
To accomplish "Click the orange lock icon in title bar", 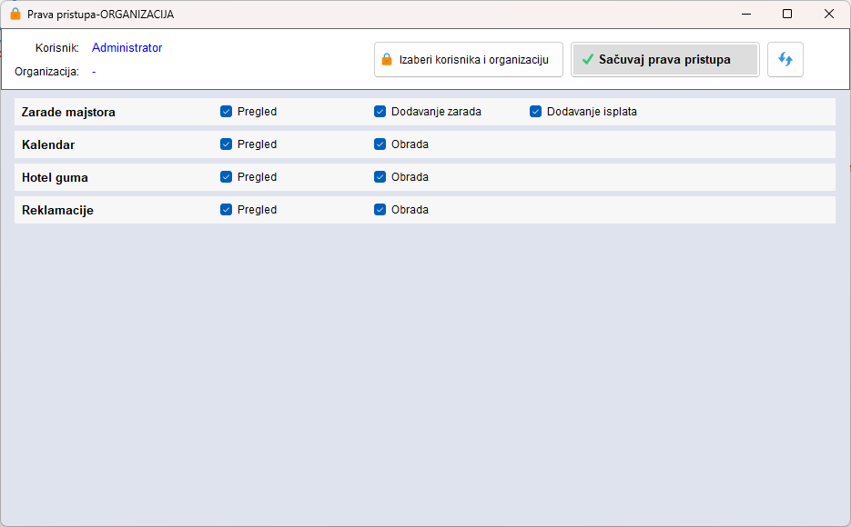I will 15,14.
